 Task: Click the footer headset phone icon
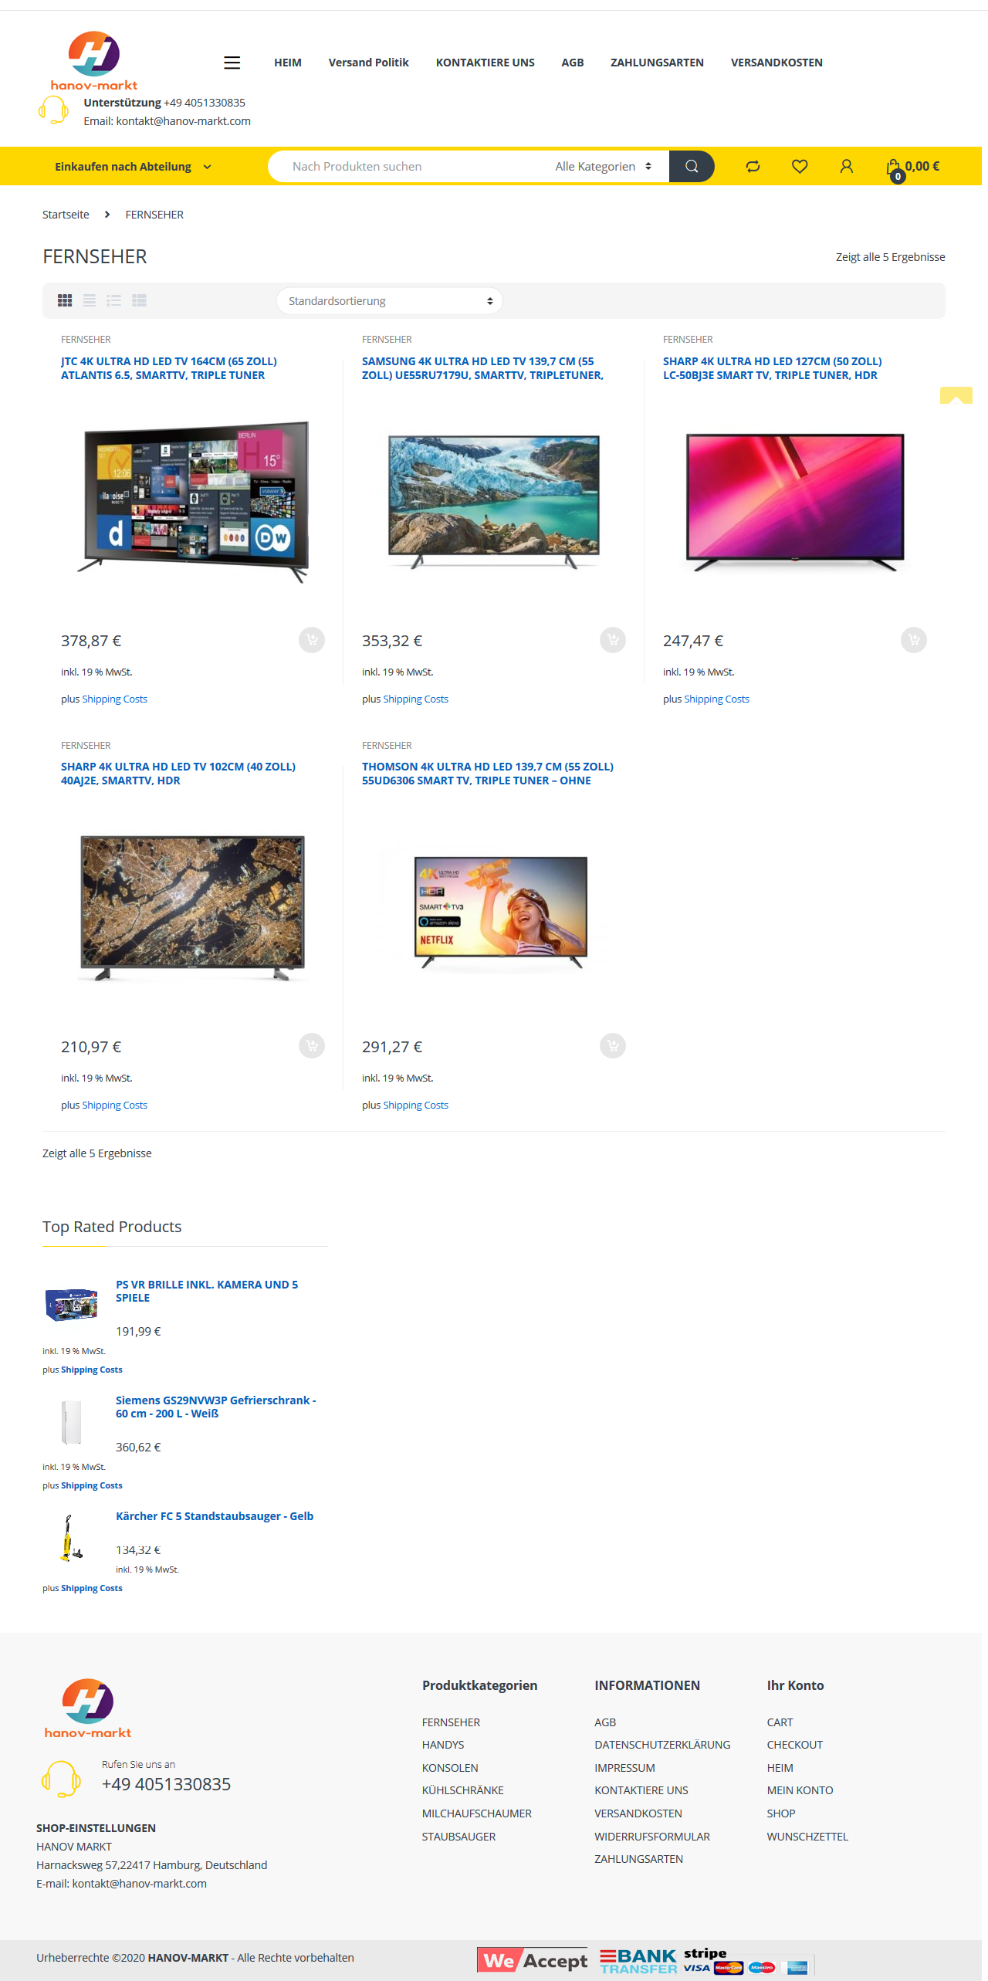(61, 1779)
